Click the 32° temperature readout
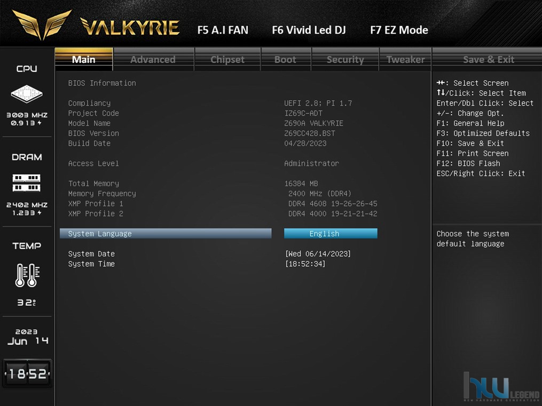 coord(27,303)
